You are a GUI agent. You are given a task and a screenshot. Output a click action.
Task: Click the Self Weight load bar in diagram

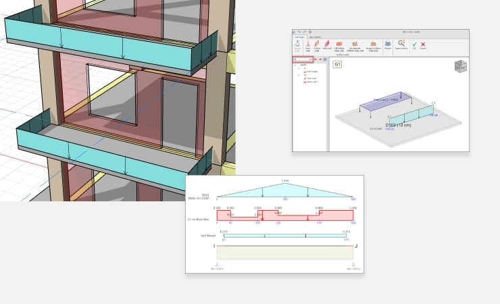284,236
